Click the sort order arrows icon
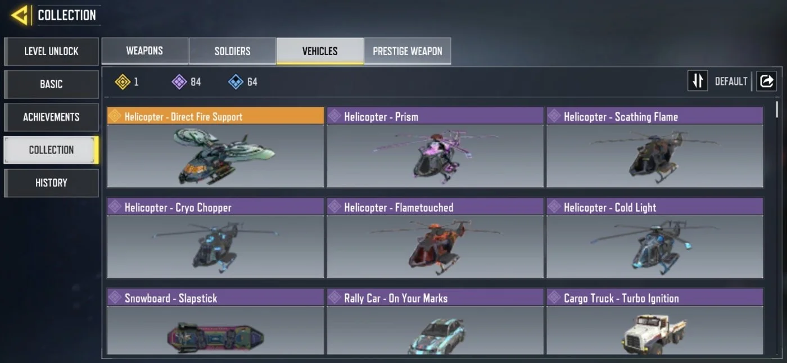 [698, 81]
